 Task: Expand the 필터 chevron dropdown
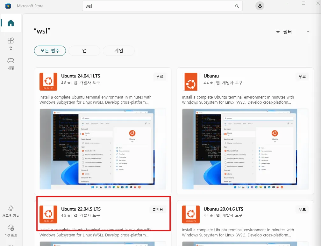[308, 32]
